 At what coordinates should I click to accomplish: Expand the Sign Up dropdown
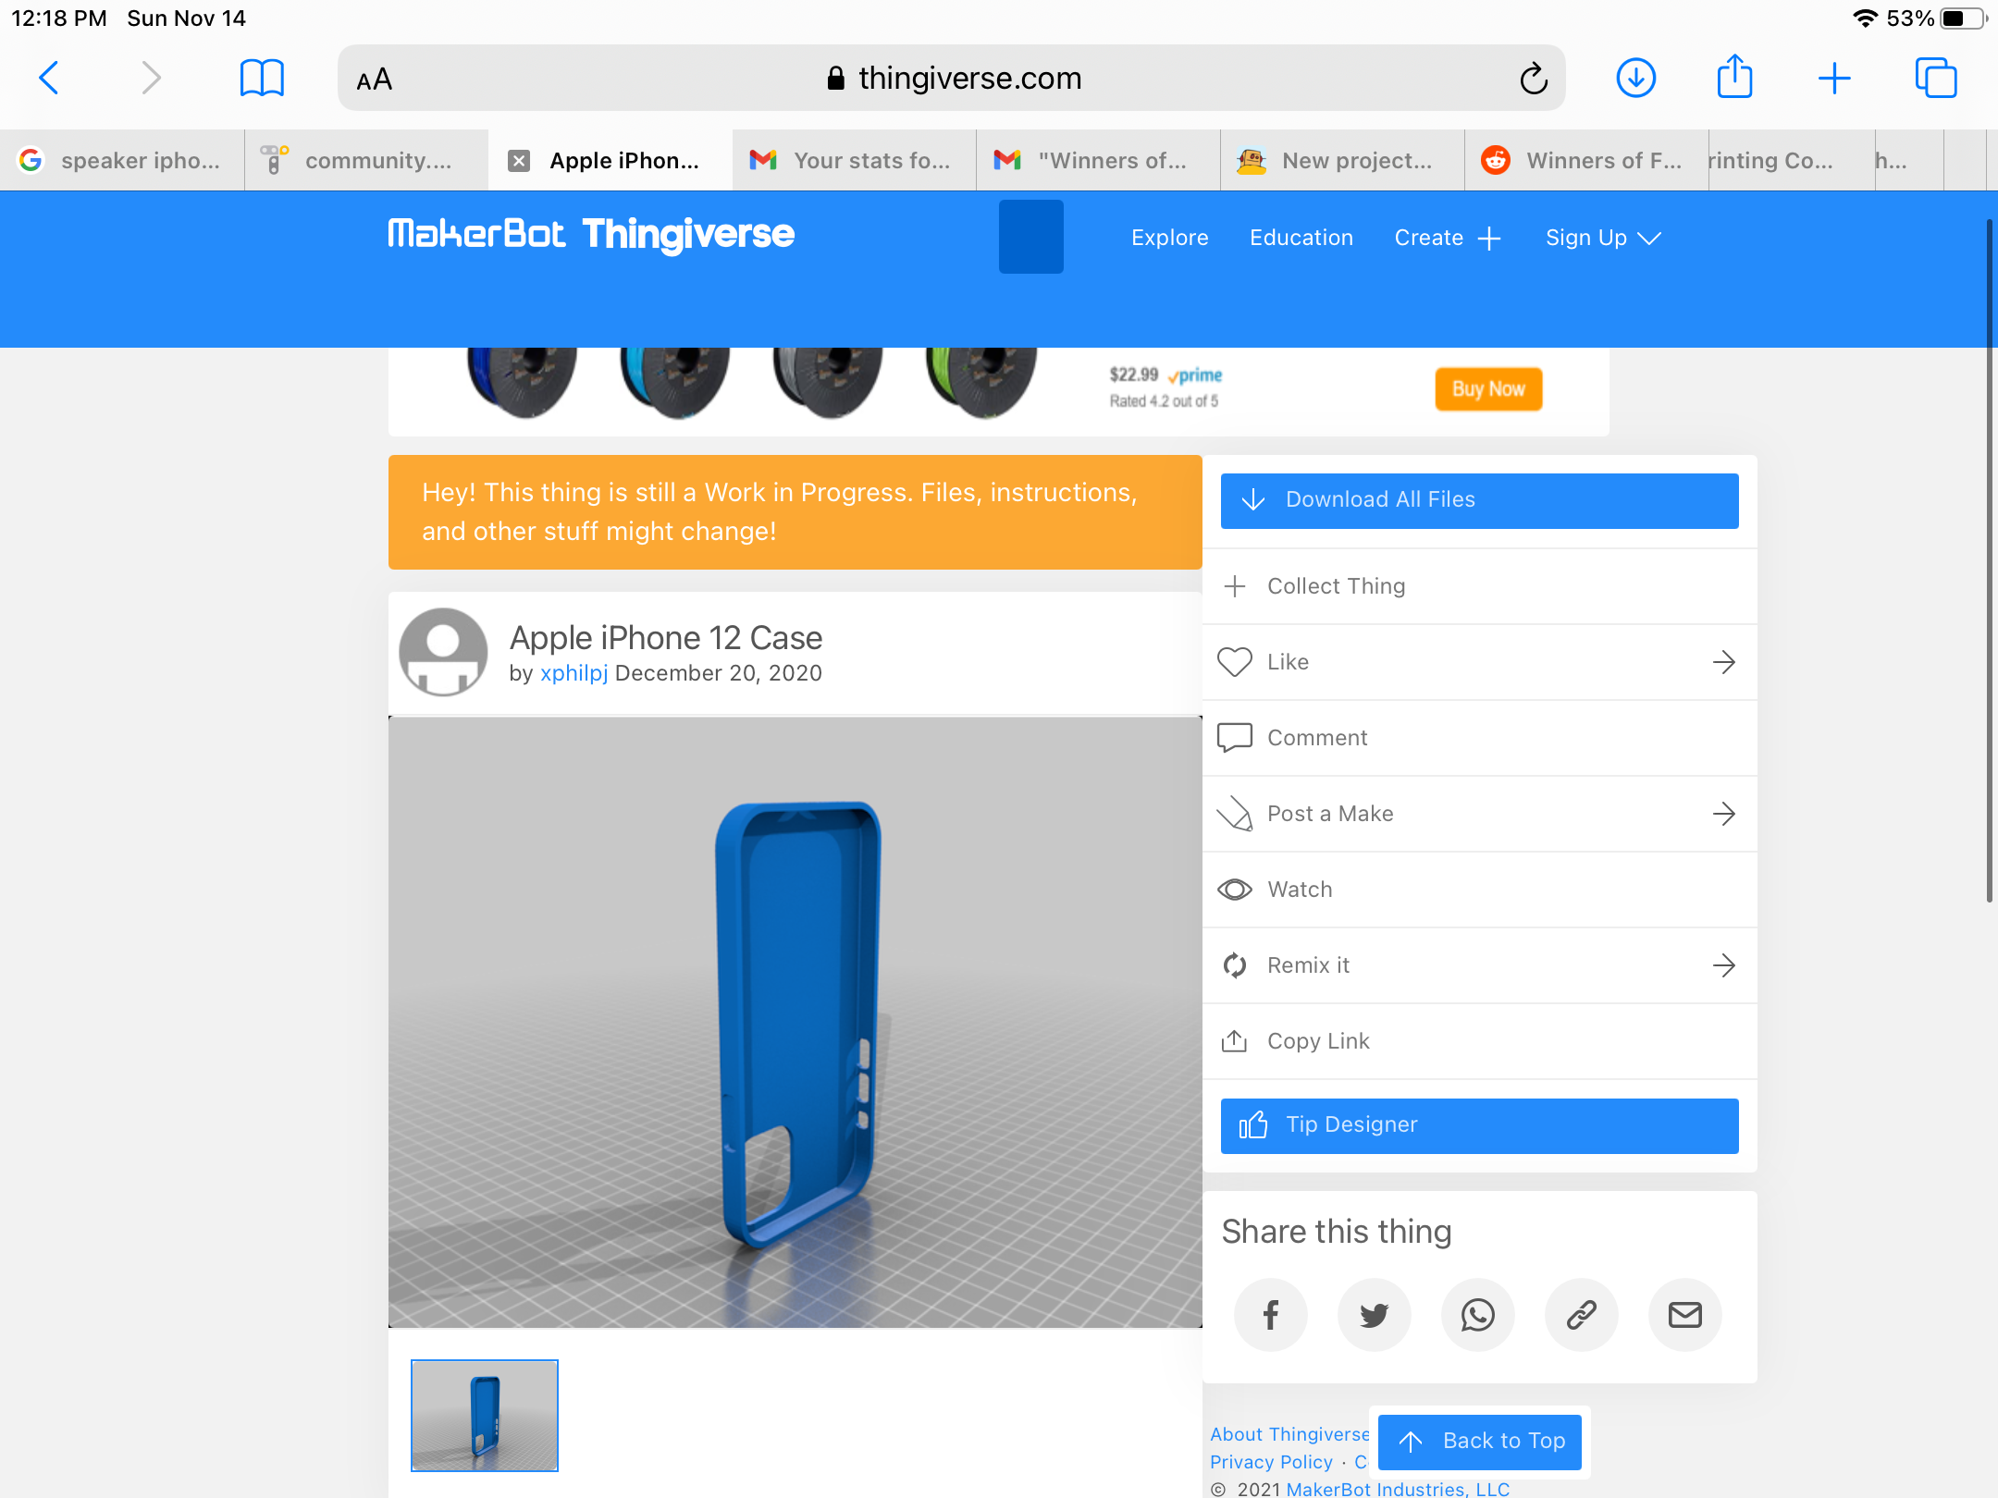click(1603, 238)
